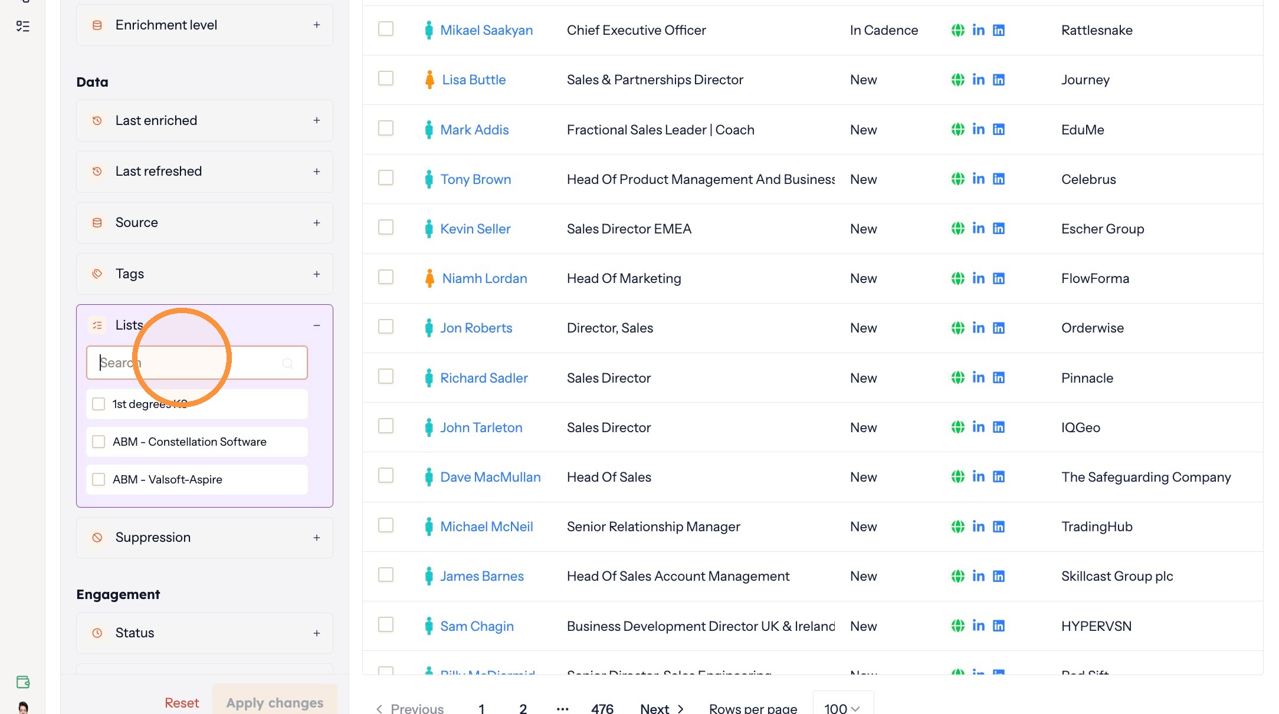This screenshot has height=714, width=1279.
Task: Click the LinkedIn square icon for Niamh Lordan
Action: click(x=998, y=278)
